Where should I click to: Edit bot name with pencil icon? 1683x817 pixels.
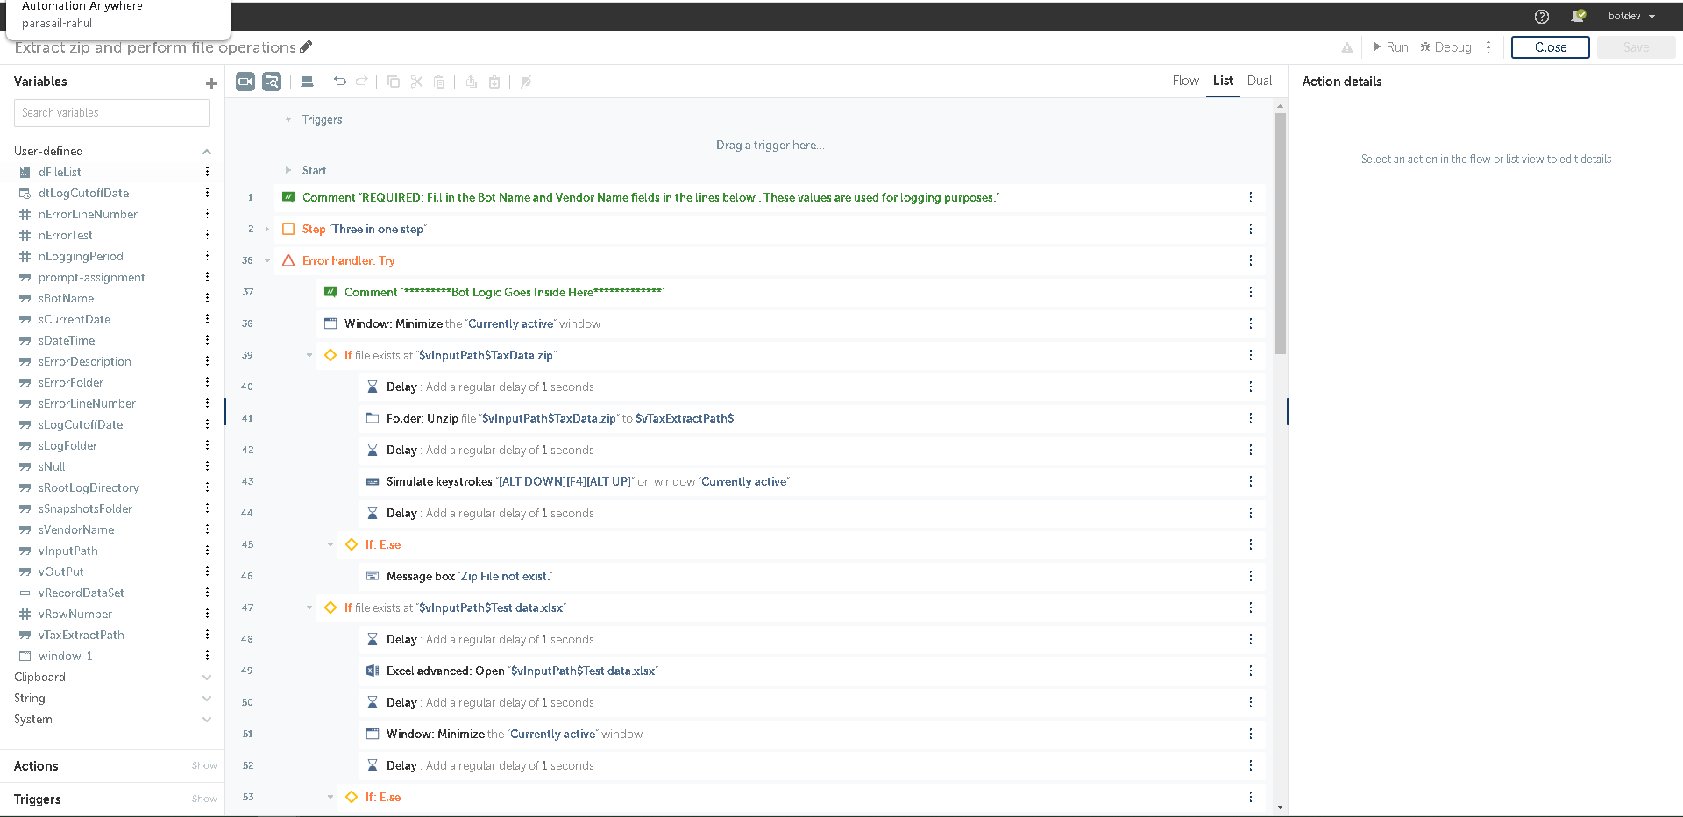(306, 46)
